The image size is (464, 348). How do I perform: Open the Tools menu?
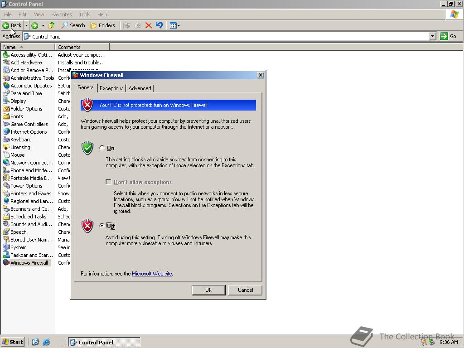click(84, 14)
